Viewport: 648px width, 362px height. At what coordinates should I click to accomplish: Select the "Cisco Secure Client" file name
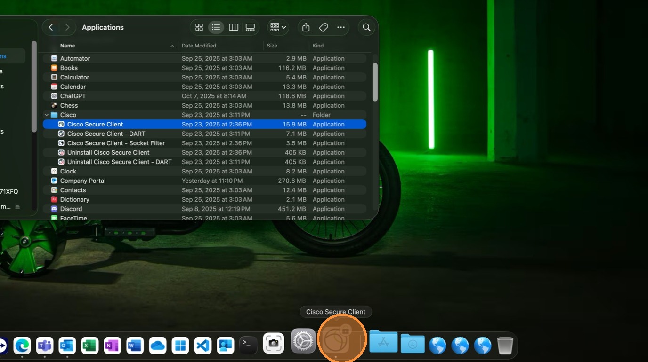click(95, 124)
